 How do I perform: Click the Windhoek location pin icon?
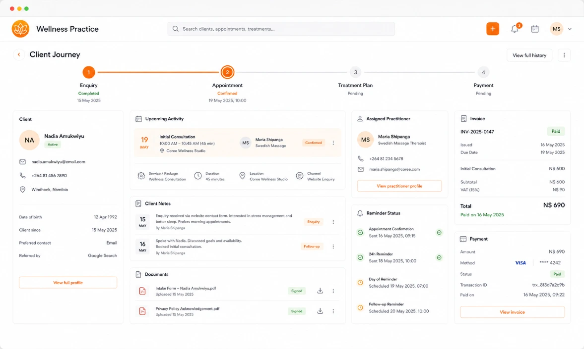click(23, 190)
